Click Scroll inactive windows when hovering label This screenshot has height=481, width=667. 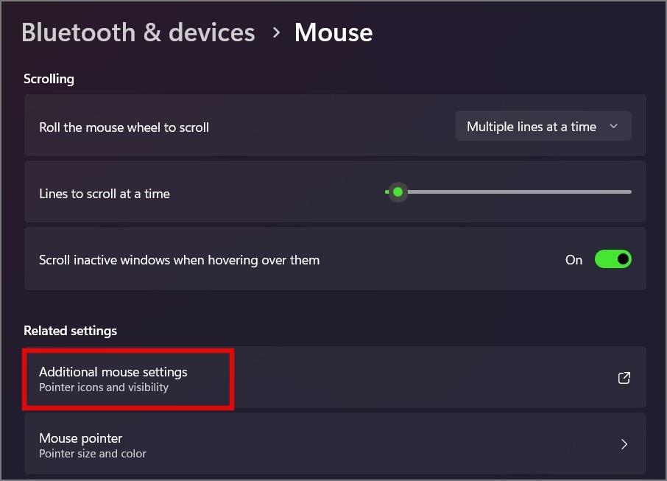click(x=179, y=260)
